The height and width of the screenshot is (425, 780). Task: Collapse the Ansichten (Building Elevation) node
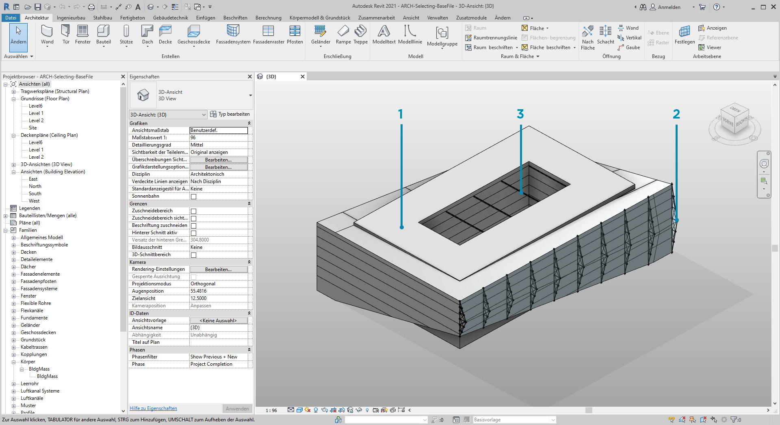(13, 172)
